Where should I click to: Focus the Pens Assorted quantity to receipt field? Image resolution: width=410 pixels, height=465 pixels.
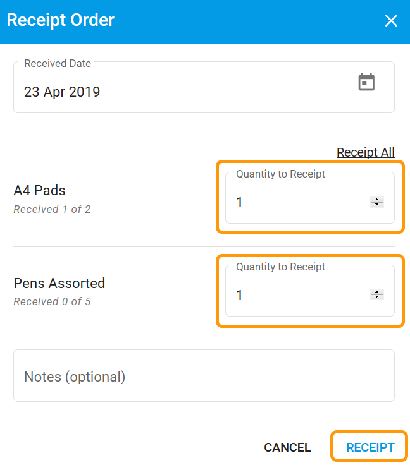310,291
